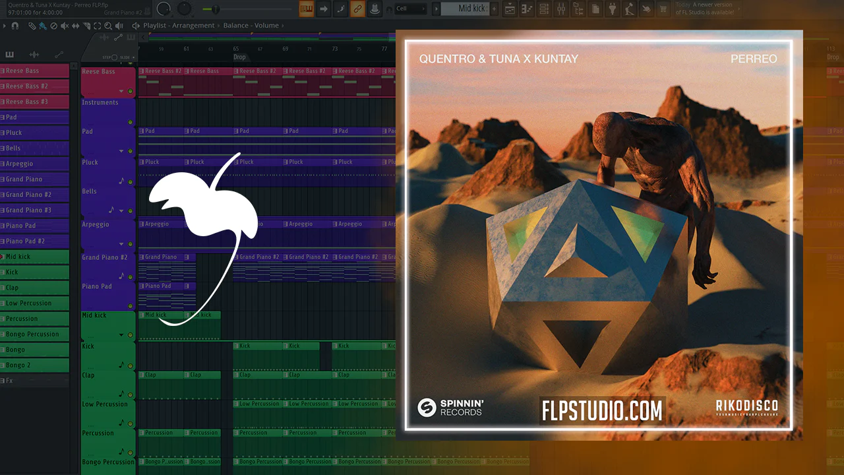Mute the Reese Bass track
This screenshot has height=475, width=844.
coord(131,91)
